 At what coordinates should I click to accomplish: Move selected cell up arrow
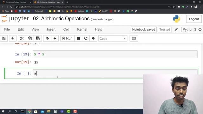[x=47, y=38]
